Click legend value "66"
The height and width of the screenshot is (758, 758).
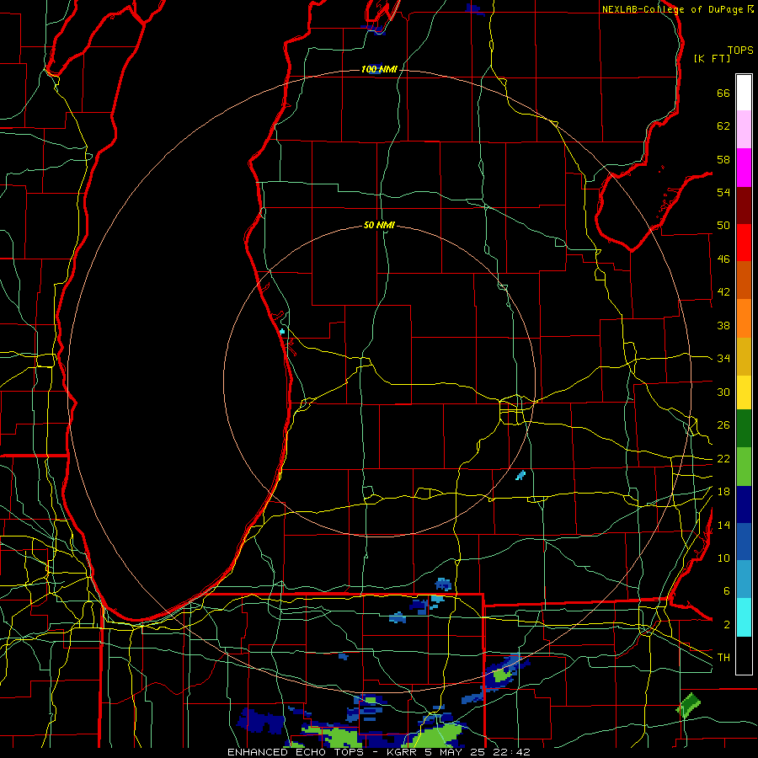coord(723,93)
